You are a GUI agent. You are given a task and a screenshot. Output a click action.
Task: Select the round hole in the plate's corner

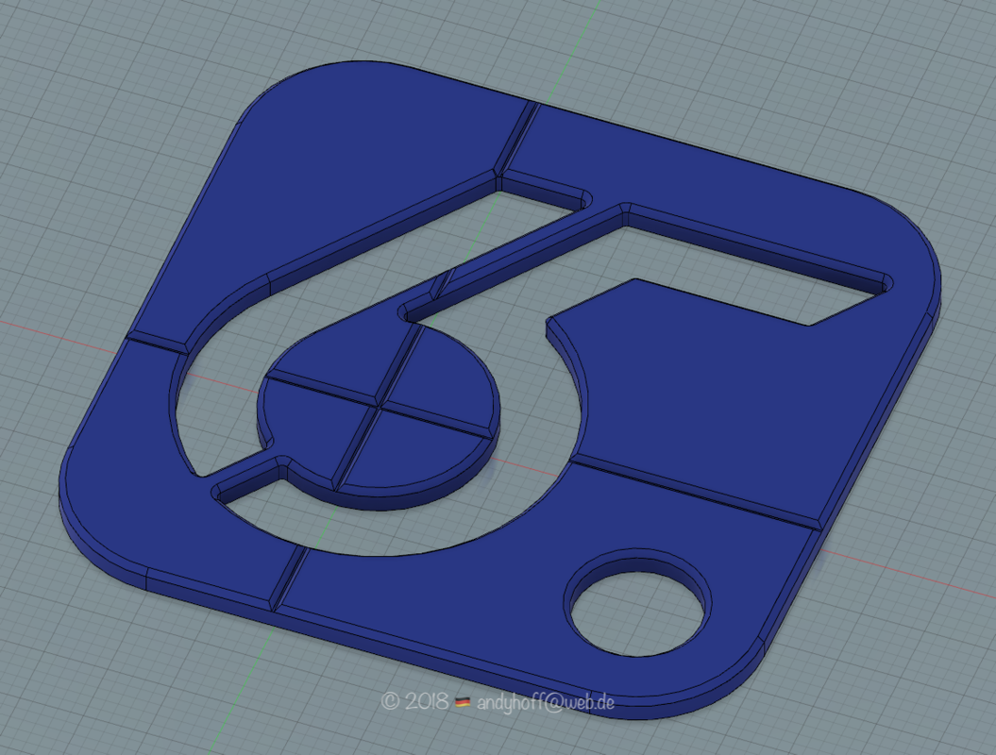coord(639,603)
